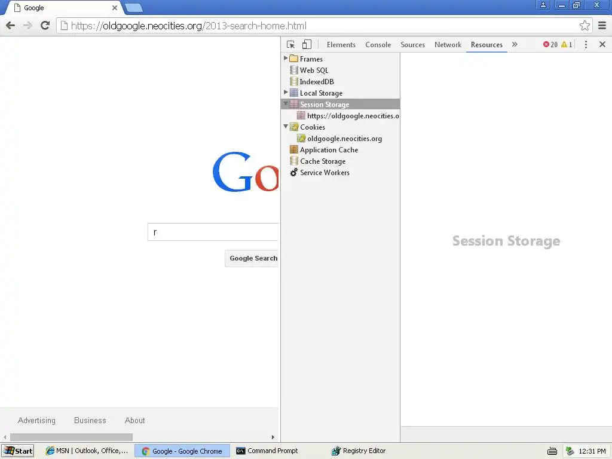Click the Chrome profile avatar button
Viewport: 612px width, 459px height.
(543, 5)
